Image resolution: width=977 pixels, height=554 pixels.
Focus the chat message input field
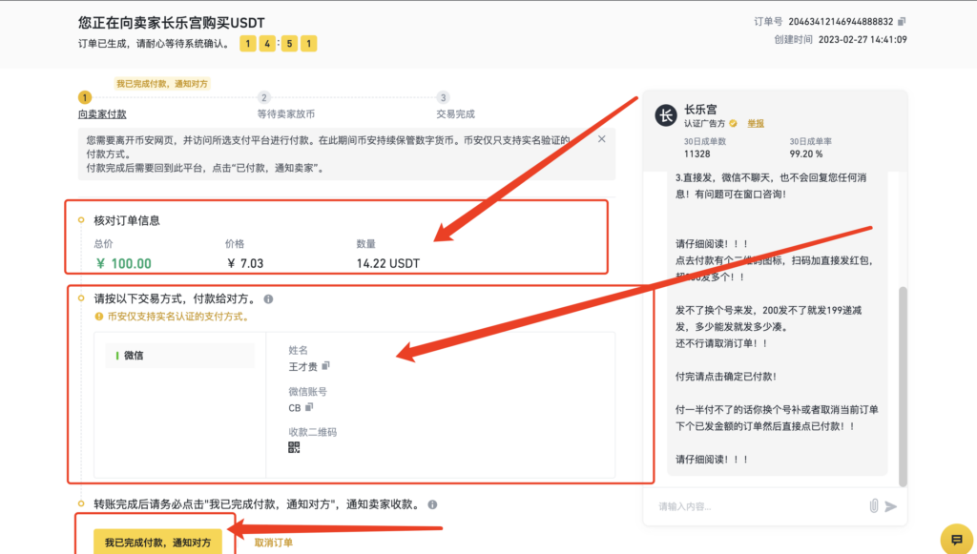pyautogui.click(x=760, y=506)
